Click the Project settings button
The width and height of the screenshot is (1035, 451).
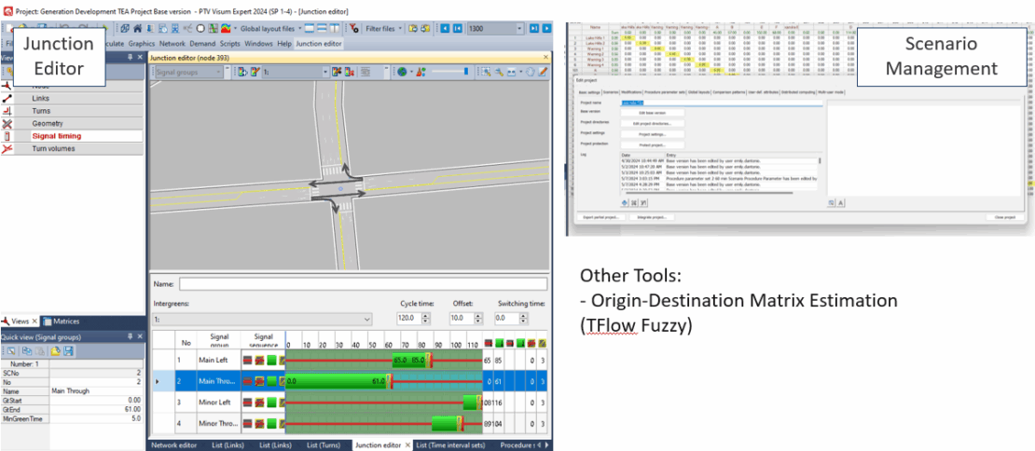(652, 134)
